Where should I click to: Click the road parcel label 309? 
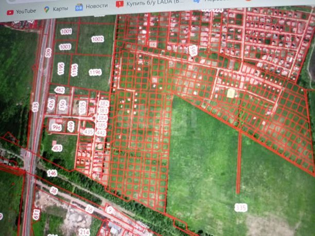[48, 53]
